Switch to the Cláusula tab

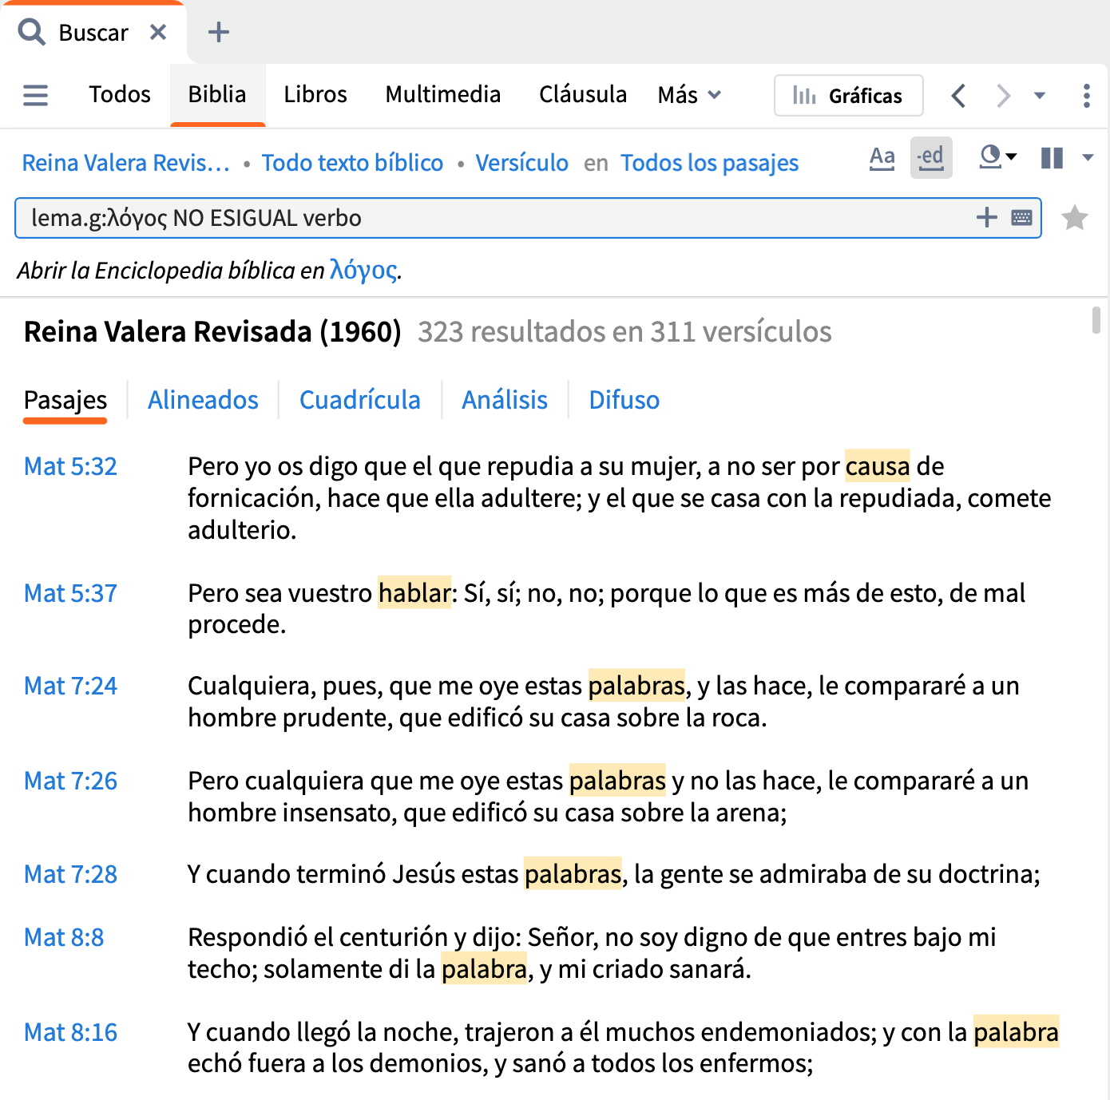click(583, 94)
